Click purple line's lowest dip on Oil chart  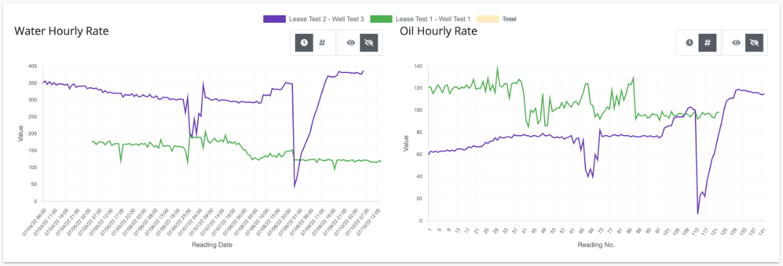[x=698, y=213]
